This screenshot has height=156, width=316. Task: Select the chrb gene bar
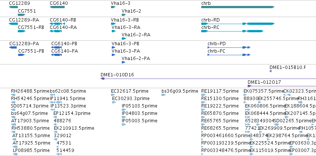[238, 7]
